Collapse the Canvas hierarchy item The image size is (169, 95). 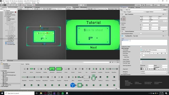click(5, 16)
